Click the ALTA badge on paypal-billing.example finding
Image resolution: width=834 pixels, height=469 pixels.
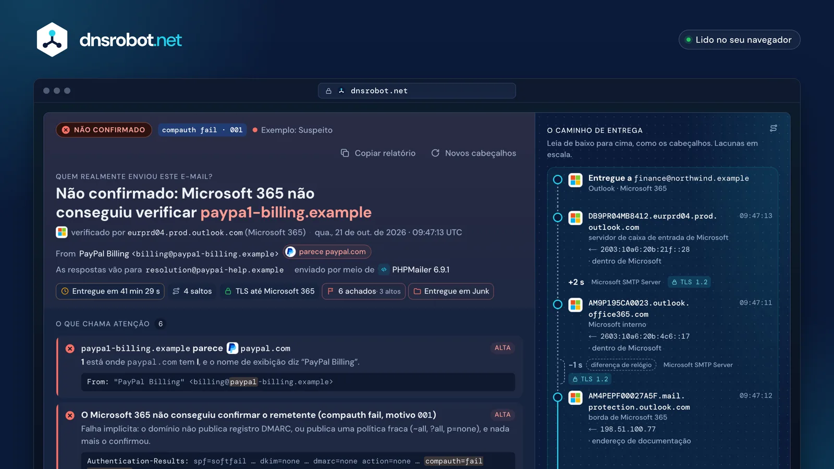pos(502,348)
